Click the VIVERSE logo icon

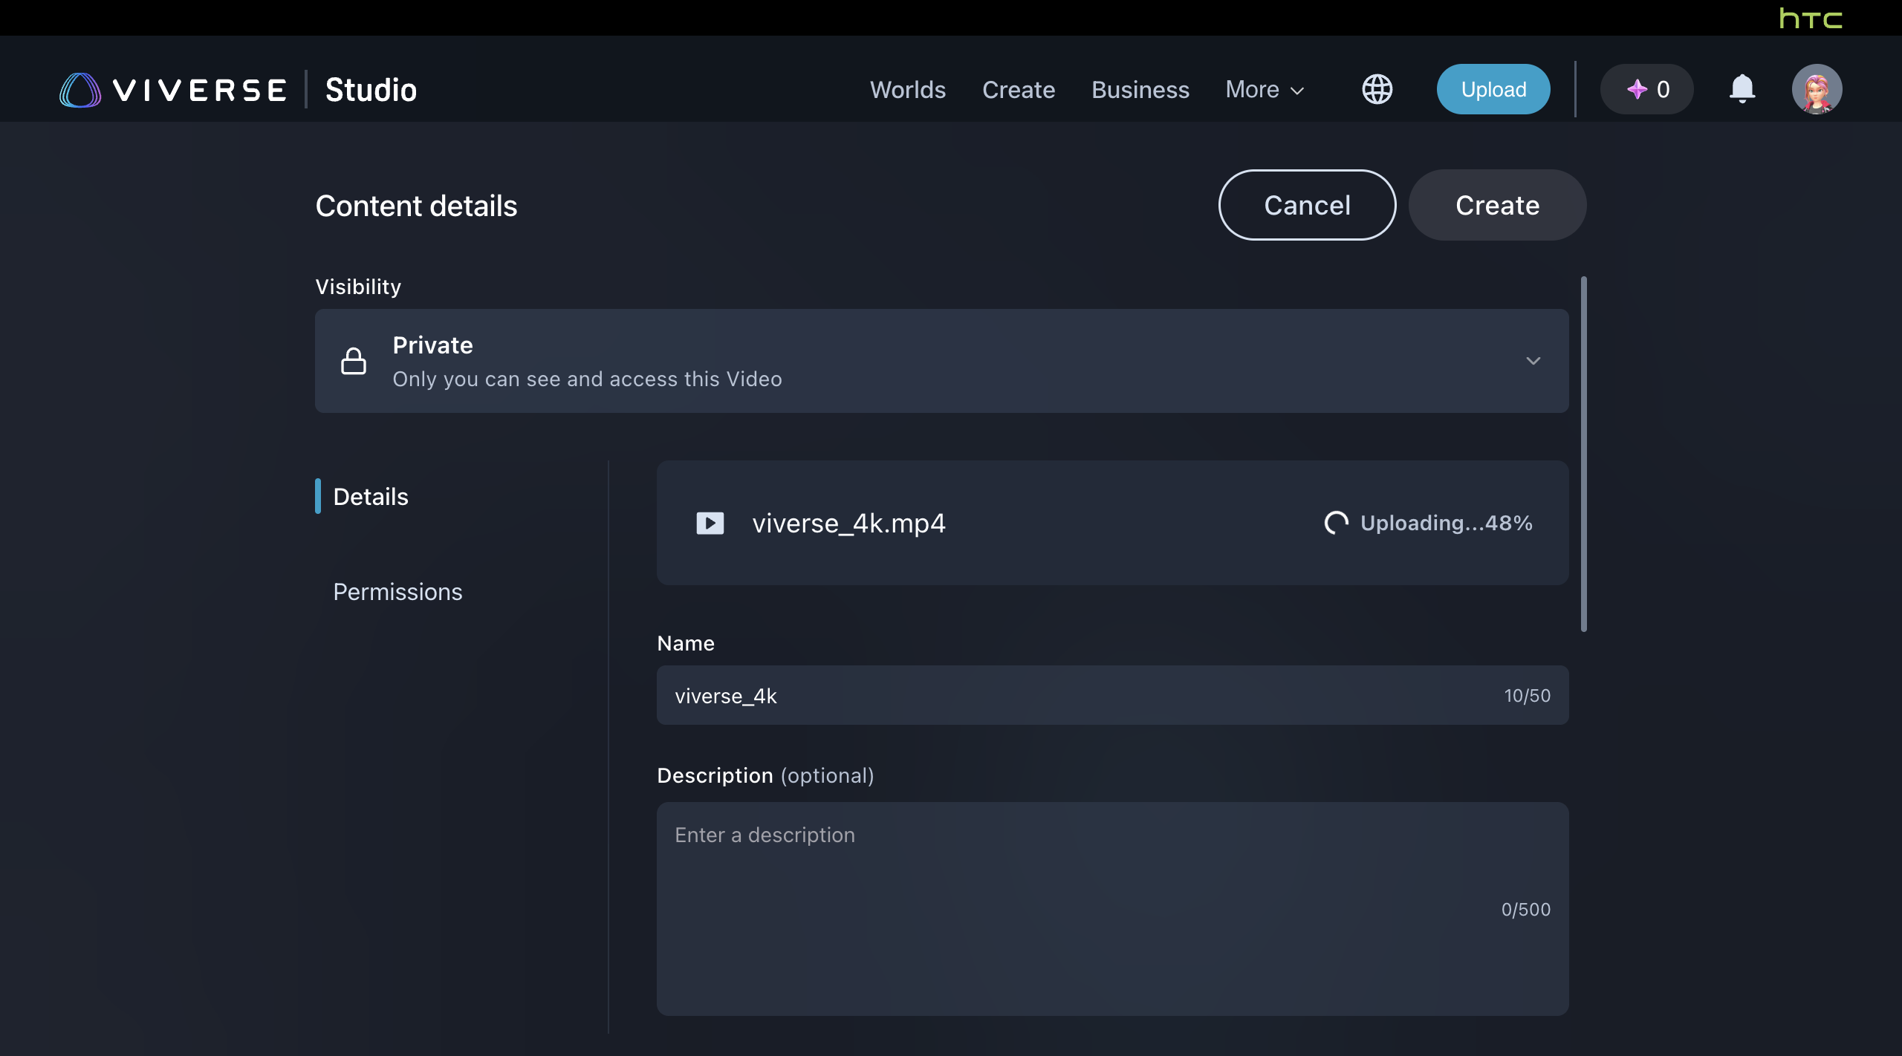click(80, 90)
